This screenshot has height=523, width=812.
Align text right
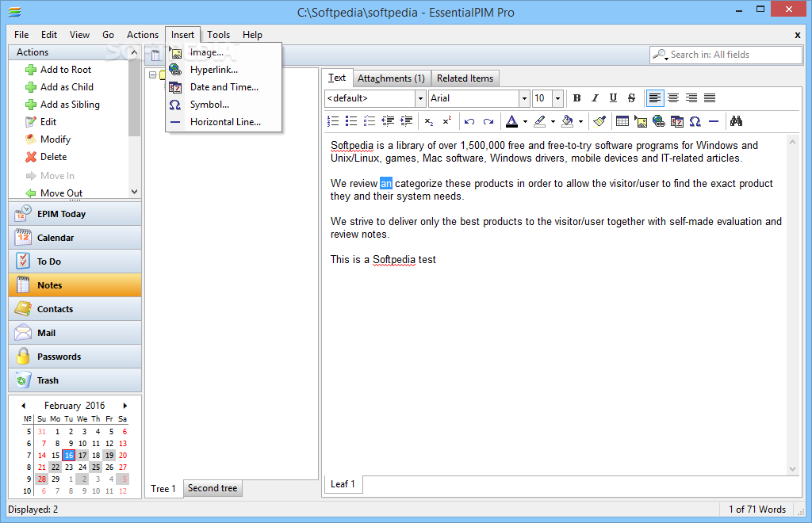pos(691,97)
